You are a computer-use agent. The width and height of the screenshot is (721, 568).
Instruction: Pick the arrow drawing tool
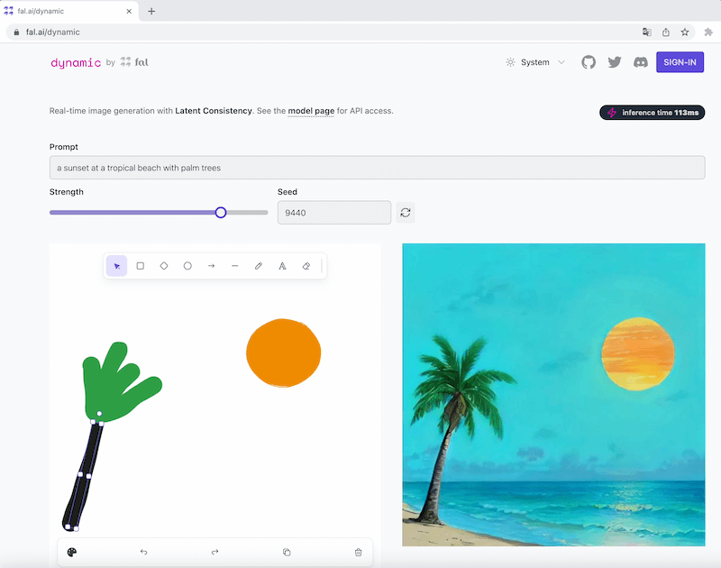[211, 266]
